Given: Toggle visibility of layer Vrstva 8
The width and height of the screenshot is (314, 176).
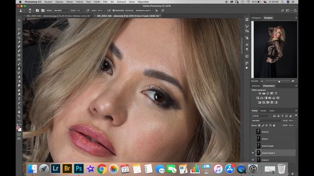Looking at the screenshot, I should (253, 132).
